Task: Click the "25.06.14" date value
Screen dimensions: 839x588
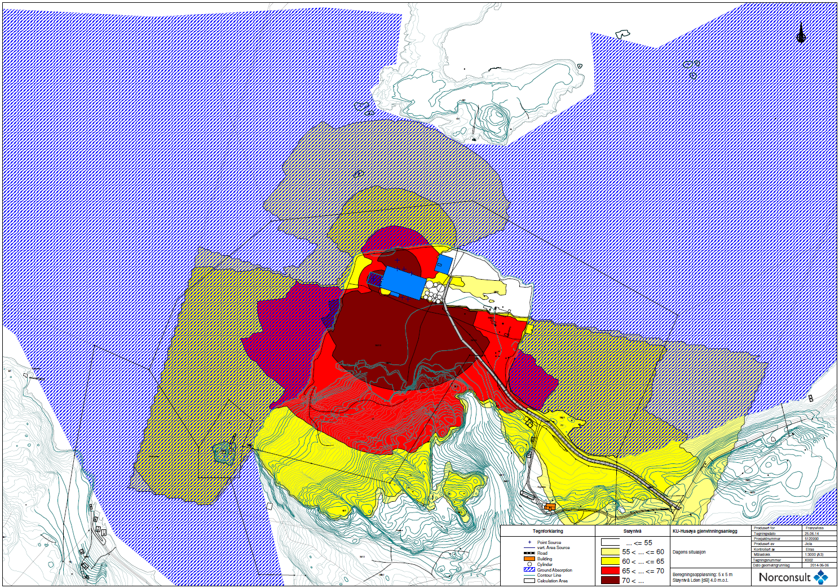Action: (x=811, y=533)
